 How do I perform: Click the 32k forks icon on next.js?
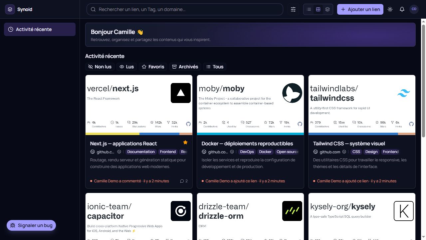click(168, 123)
